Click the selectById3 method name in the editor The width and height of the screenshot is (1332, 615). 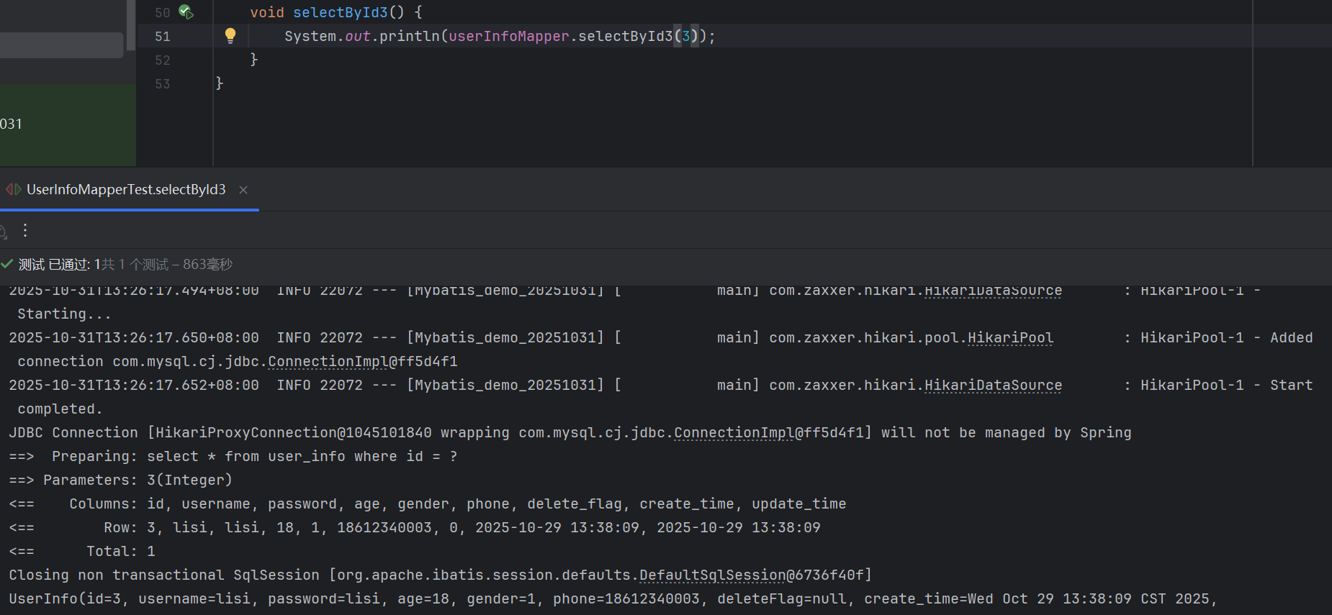coord(340,12)
